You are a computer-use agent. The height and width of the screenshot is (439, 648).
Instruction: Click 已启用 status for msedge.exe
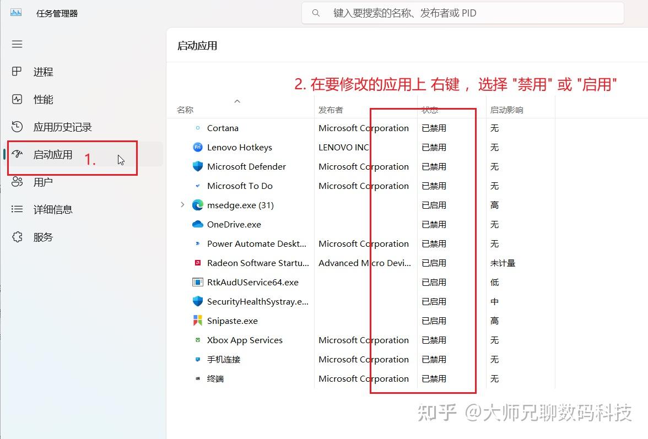click(434, 205)
